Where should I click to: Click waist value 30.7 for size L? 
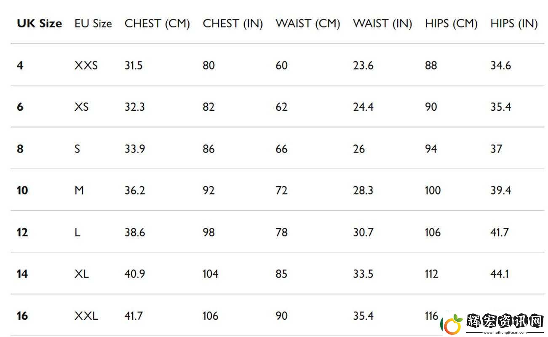363,232
